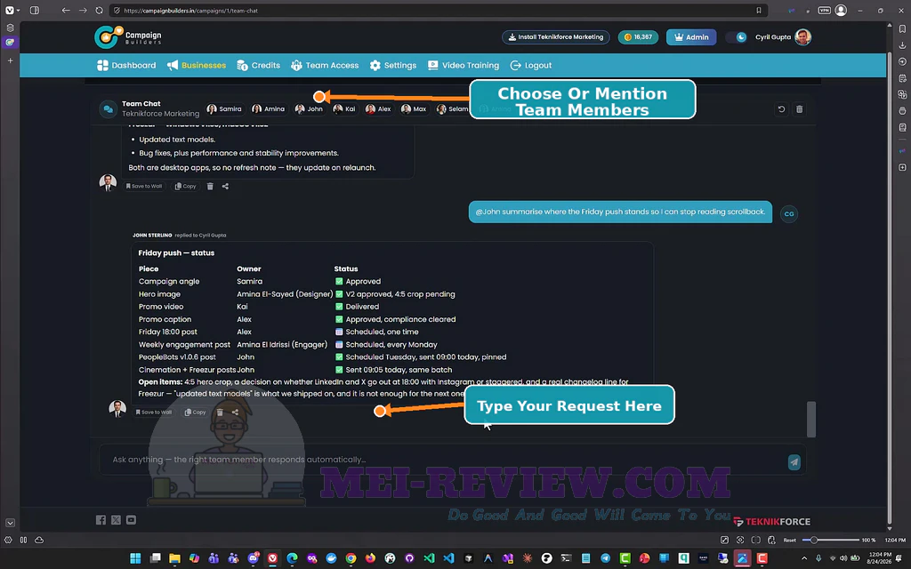Viewport: 911px width, 569px height.
Task: Open the Windows Start menu
Action: click(135, 558)
